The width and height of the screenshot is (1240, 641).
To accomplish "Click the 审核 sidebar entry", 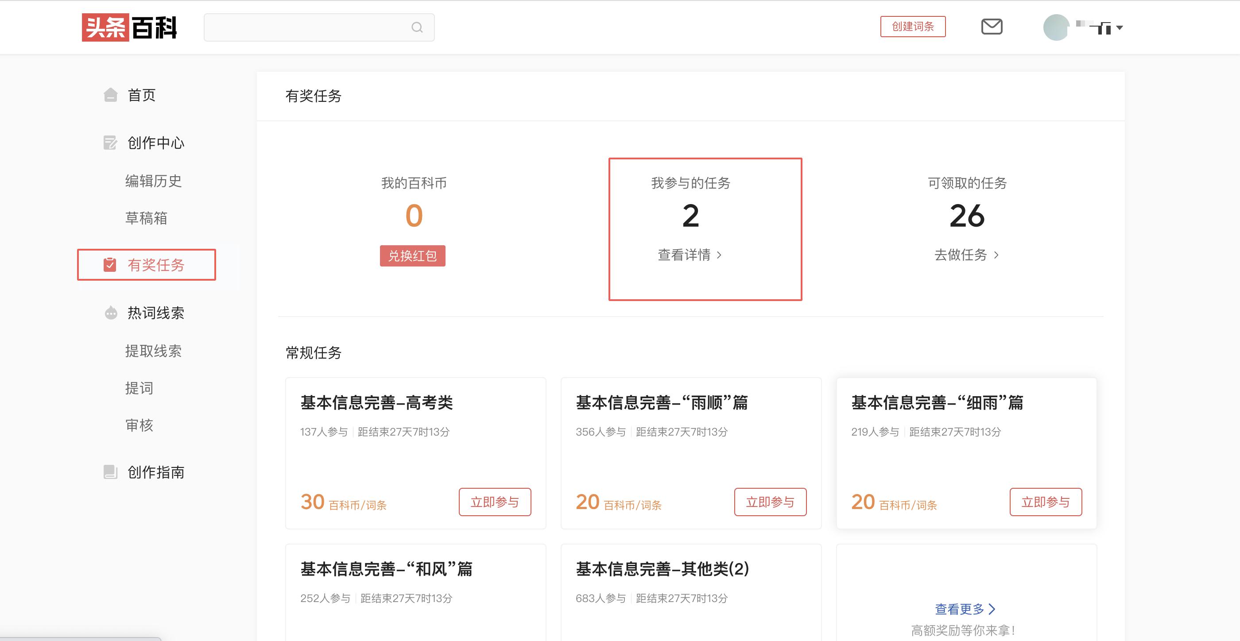I will [x=139, y=425].
